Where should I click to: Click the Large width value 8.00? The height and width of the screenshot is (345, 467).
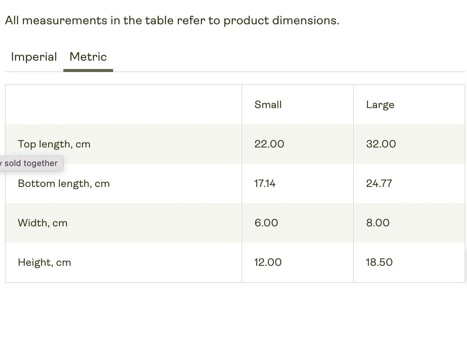point(378,223)
